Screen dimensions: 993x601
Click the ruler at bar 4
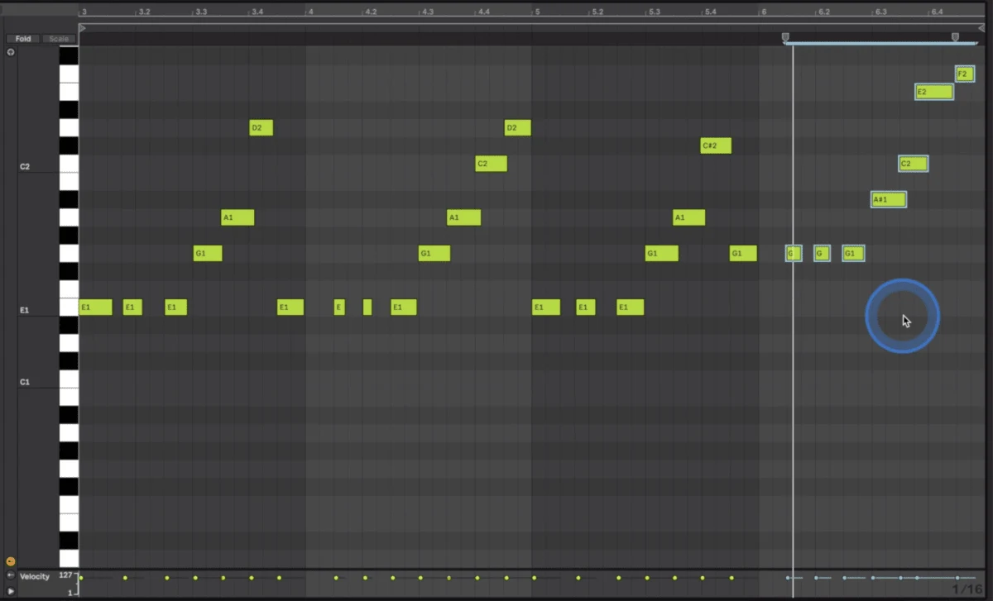pos(310,12)
